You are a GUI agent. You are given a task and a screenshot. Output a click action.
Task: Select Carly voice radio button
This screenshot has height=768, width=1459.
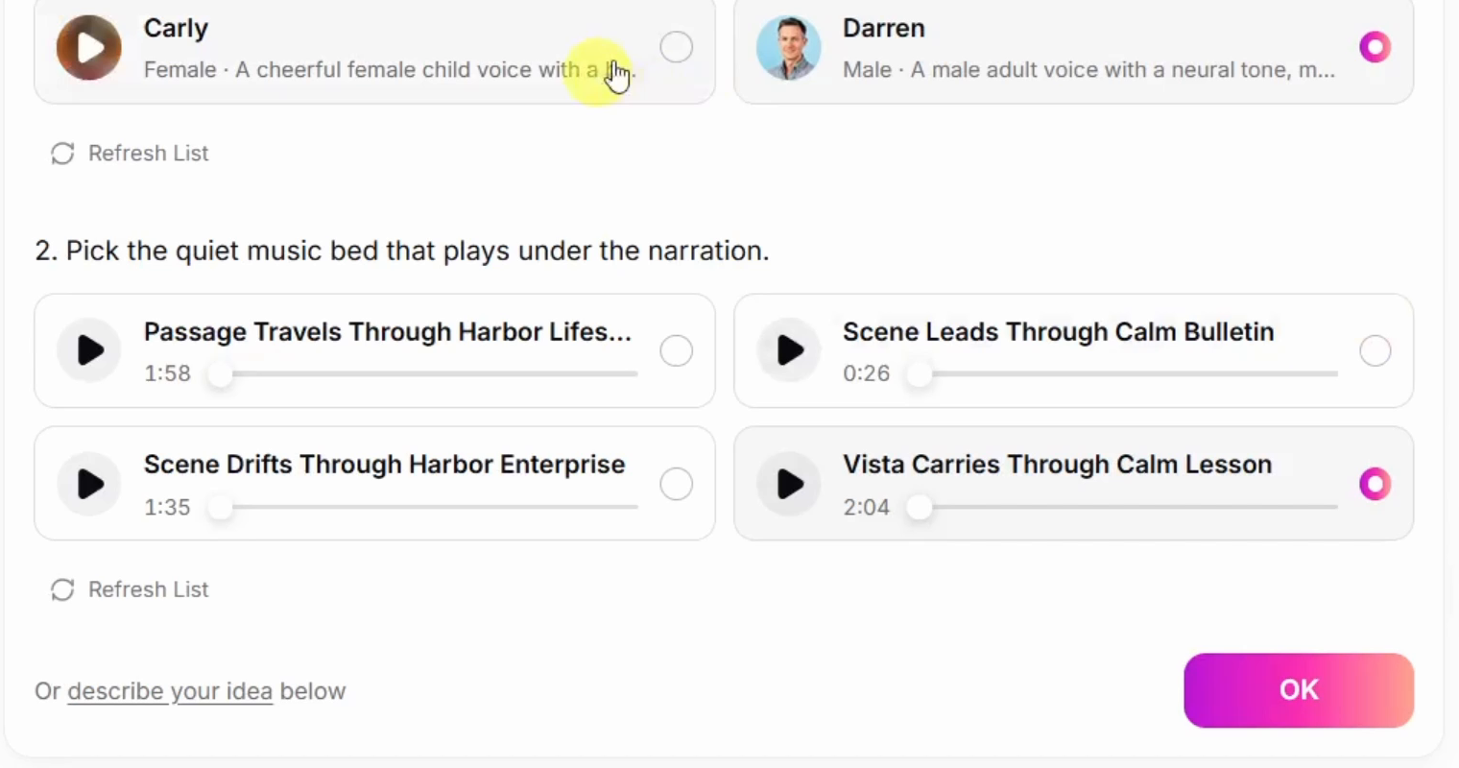coord(677,46)
